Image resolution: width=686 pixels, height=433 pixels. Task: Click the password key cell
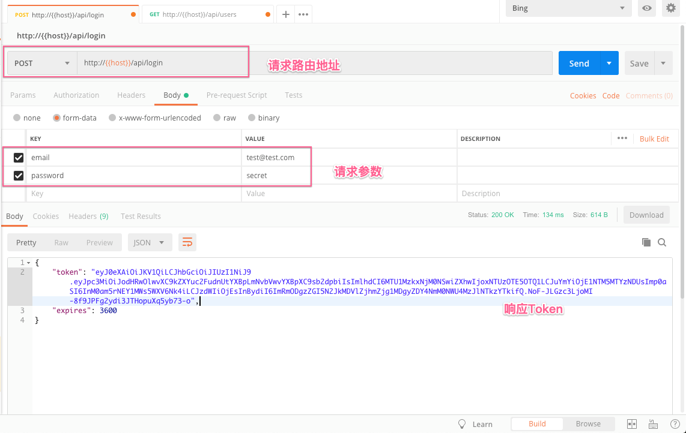[x=134, y=175]
